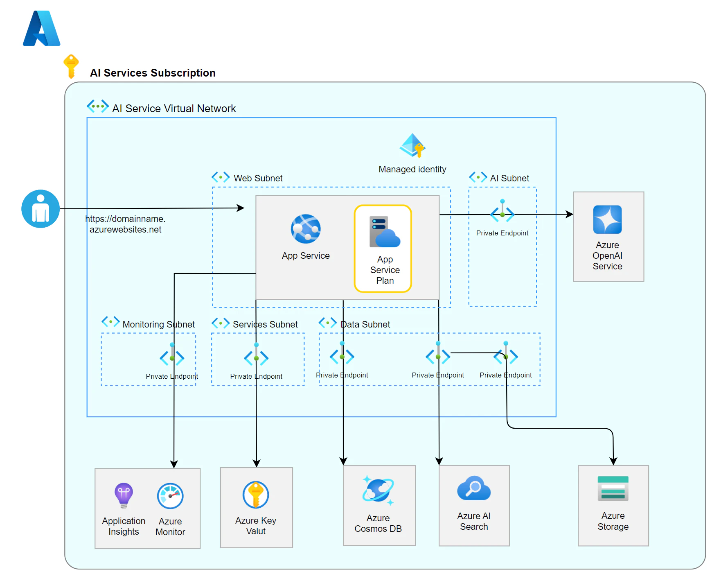The width and height of the screenshot is (721, 583).
Task: Click the App Service Plan icon
Action: pyautogui.click(x=385, y=232)
